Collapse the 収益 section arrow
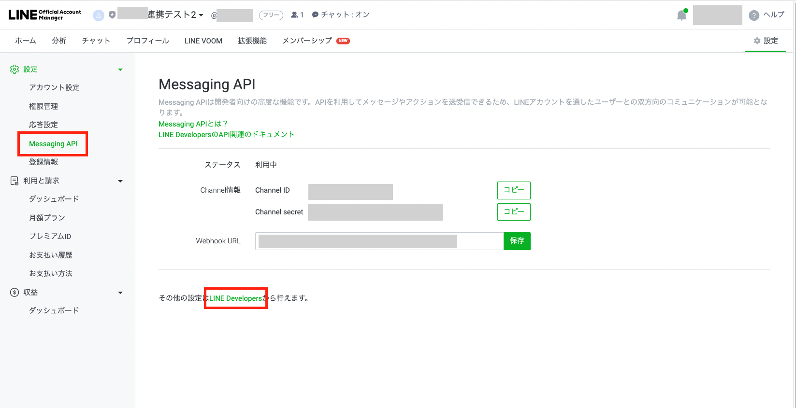Screen dimensions: 796x408 tap(120, 293)
